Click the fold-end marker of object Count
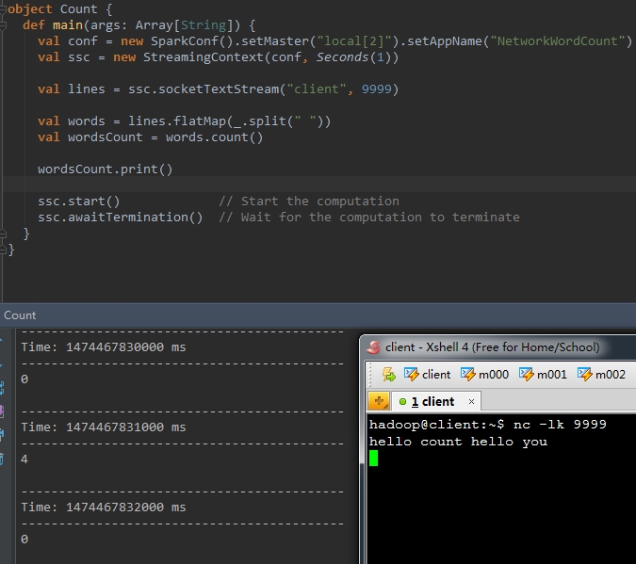The height and width of the screenshot is (564, 636). [x=3, y=250]
